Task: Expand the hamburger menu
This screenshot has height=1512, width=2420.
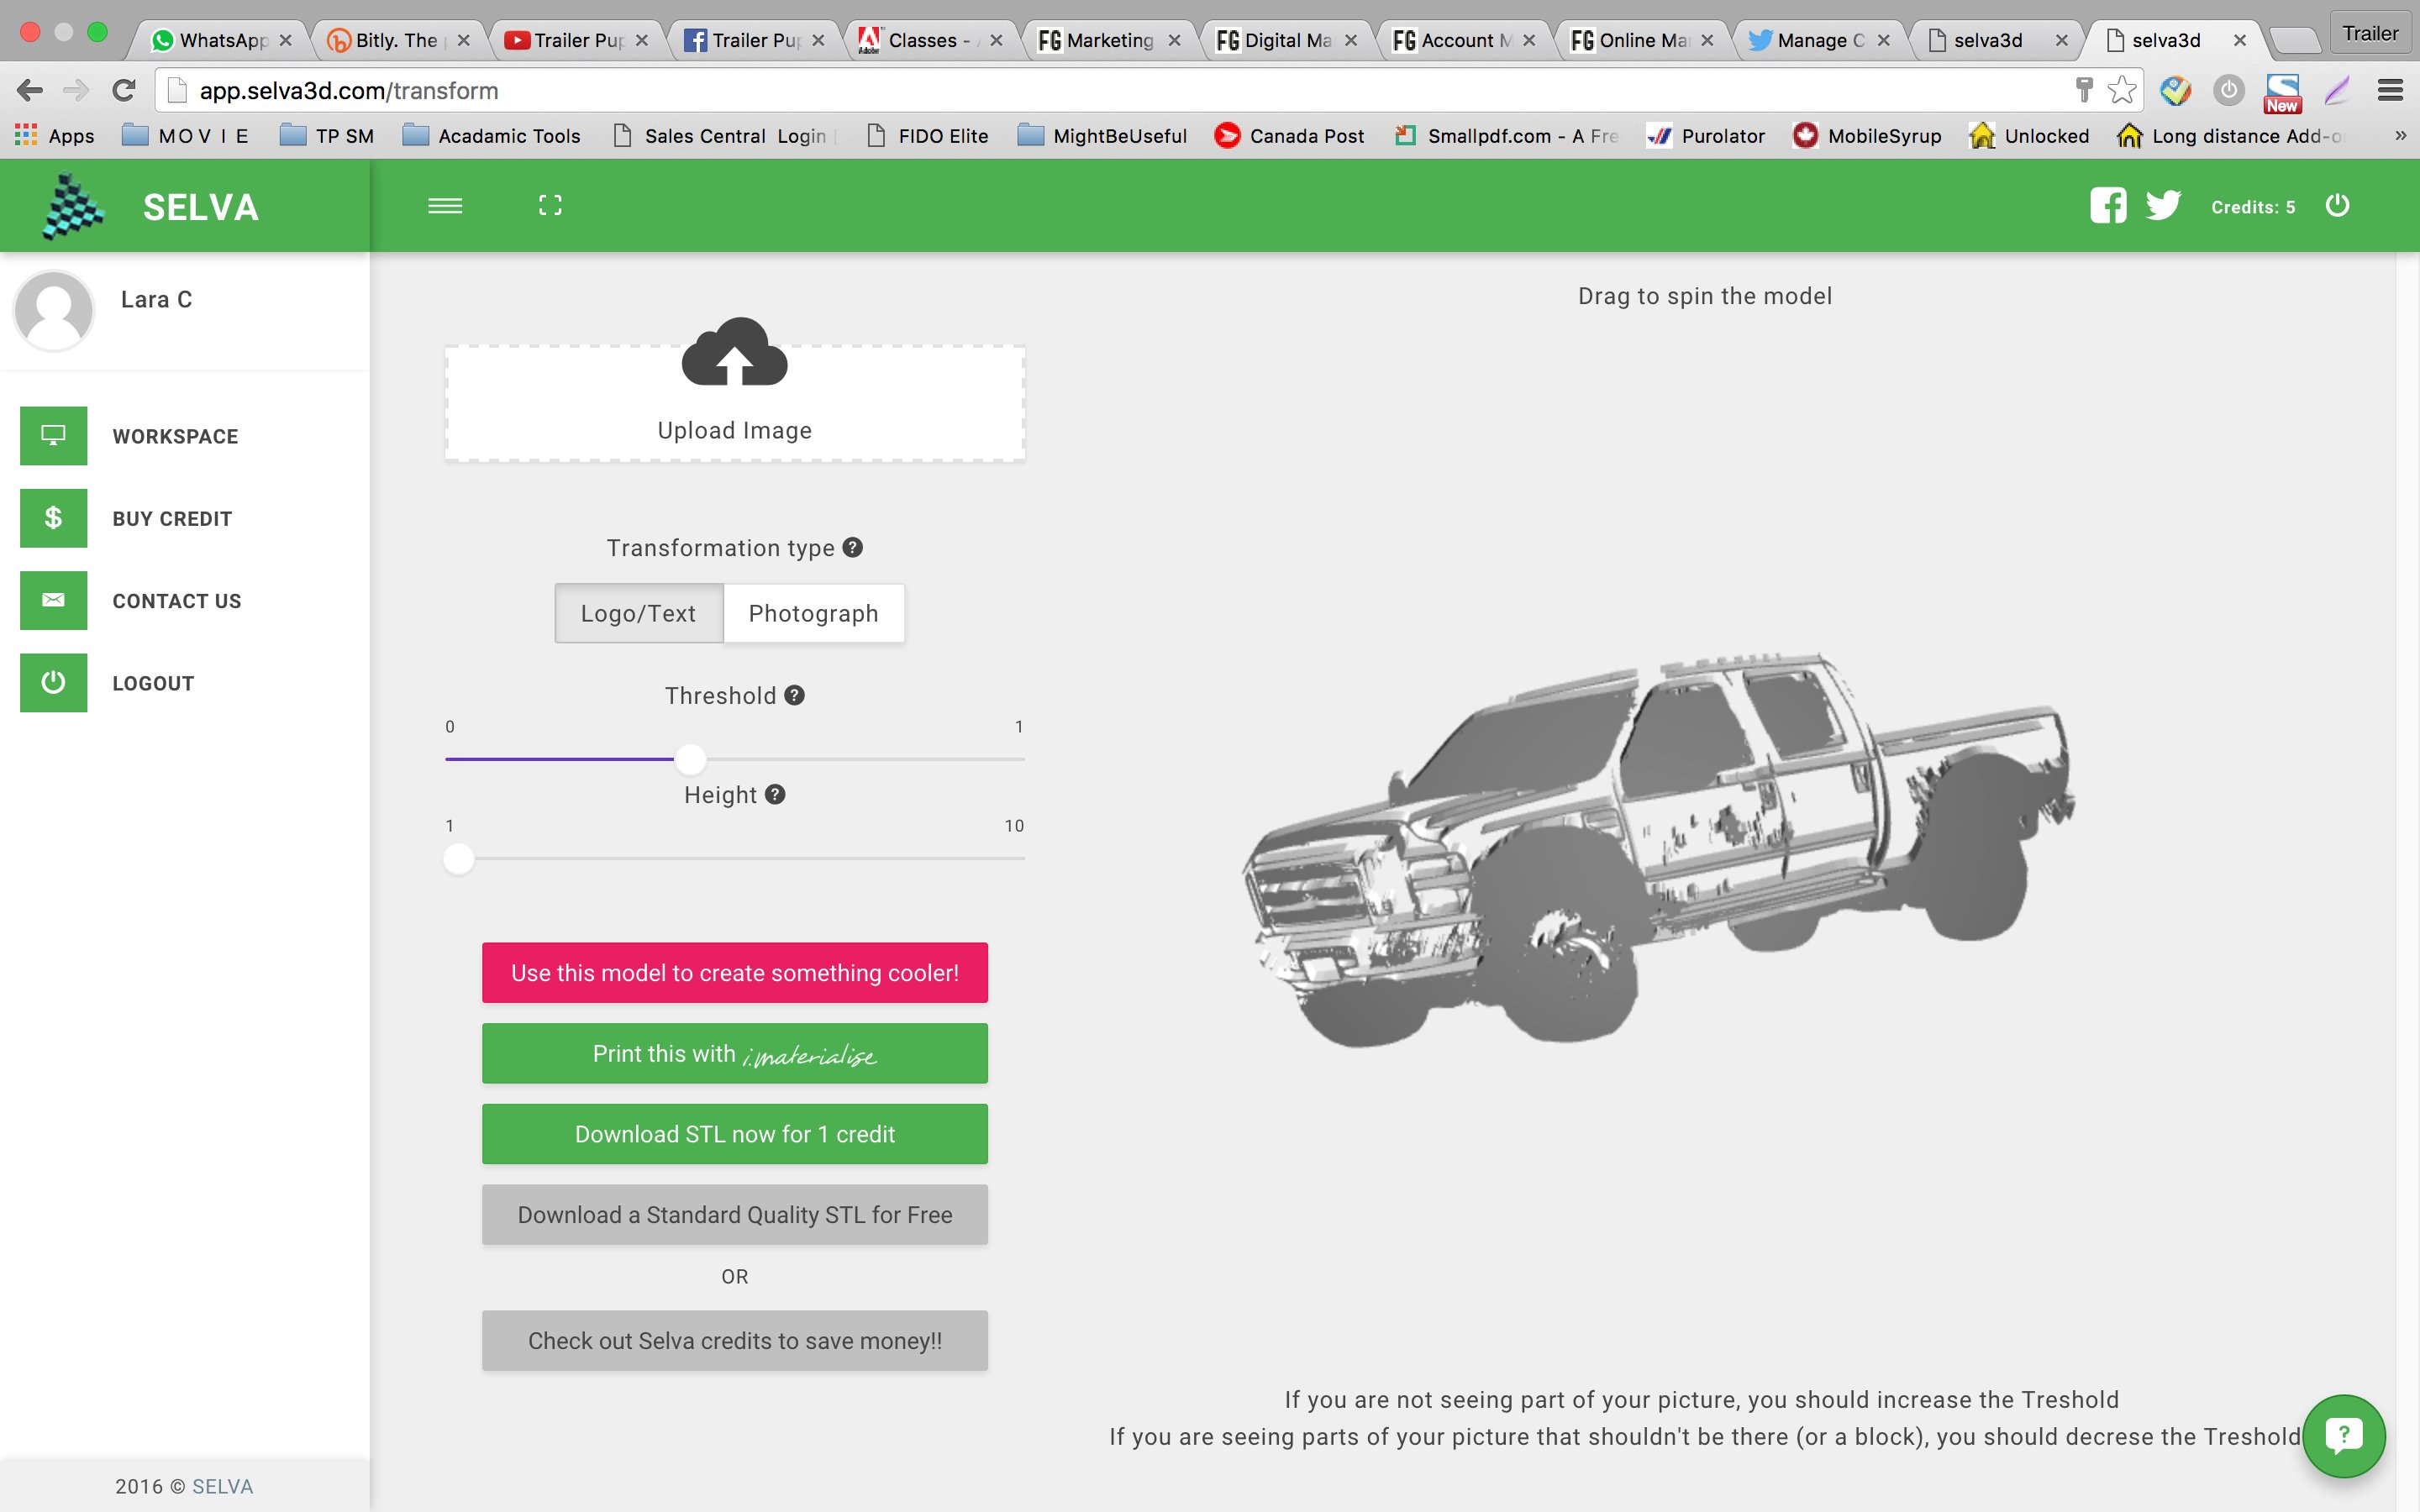Action: (445, 206)
